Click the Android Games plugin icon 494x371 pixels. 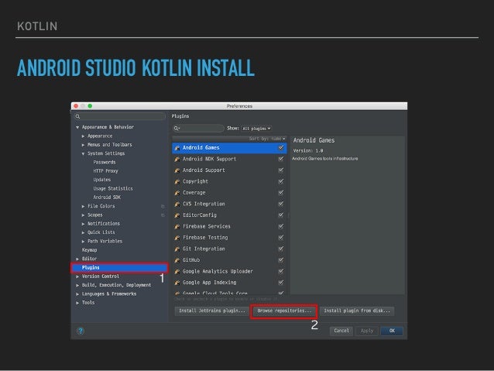click(x=177, y=148)
